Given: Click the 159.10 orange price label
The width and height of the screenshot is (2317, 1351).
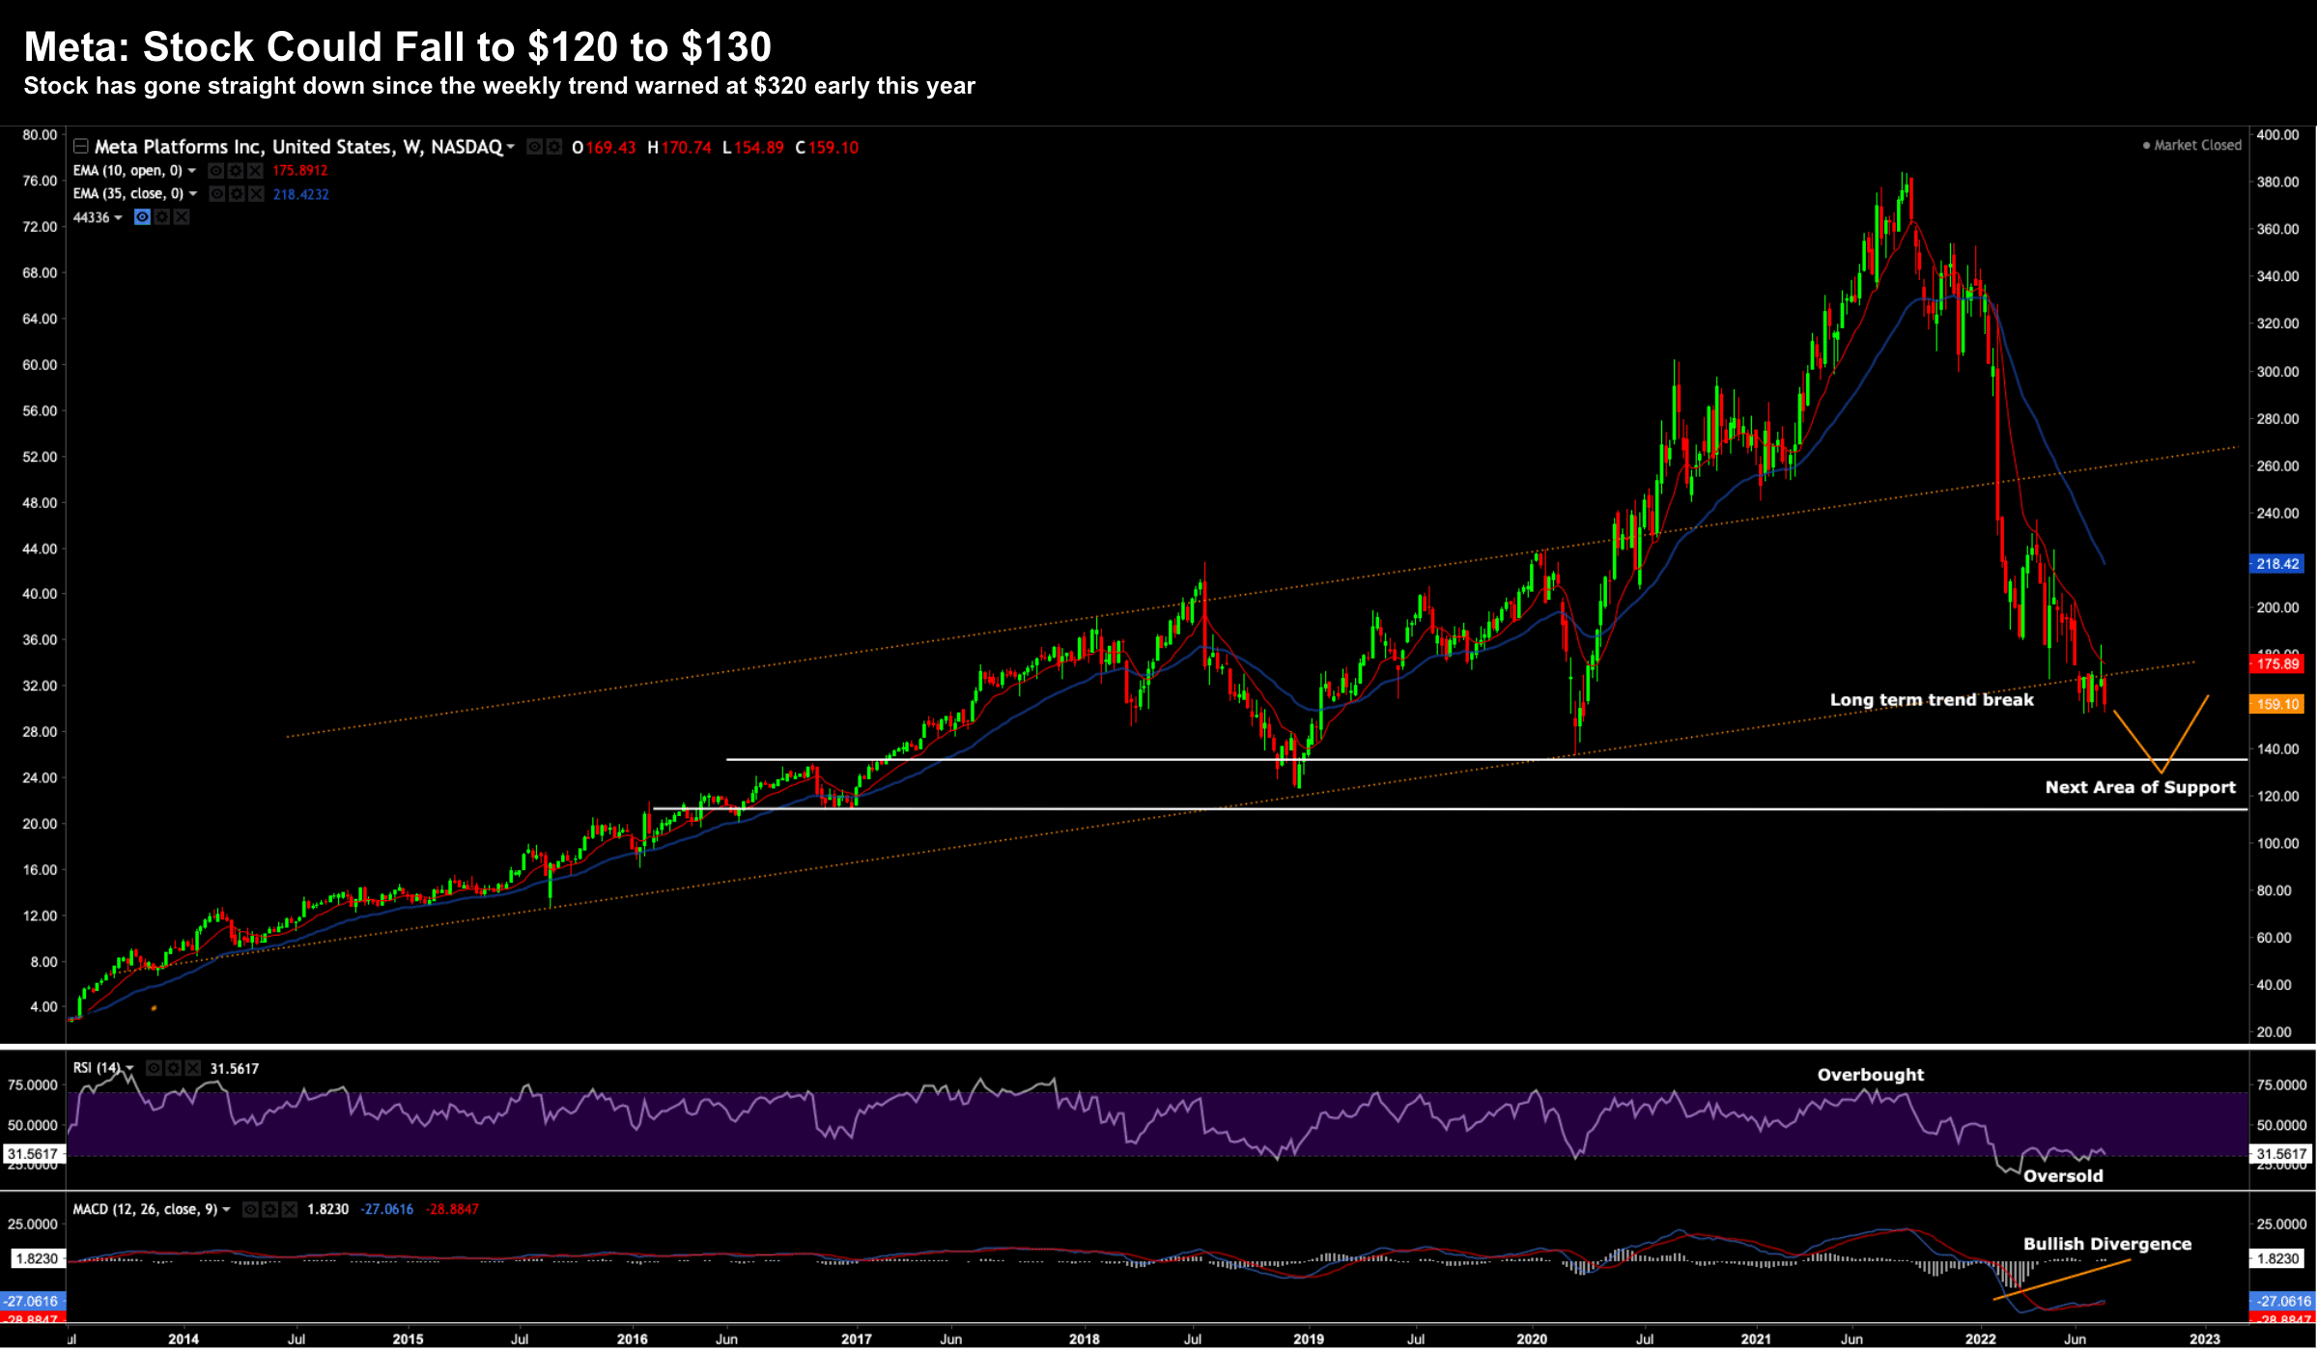Looking at the screenshot, I should [2276, 704].
